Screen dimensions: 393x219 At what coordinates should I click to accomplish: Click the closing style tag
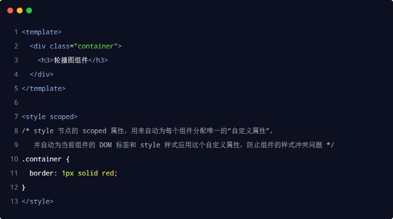coord(38,202)
